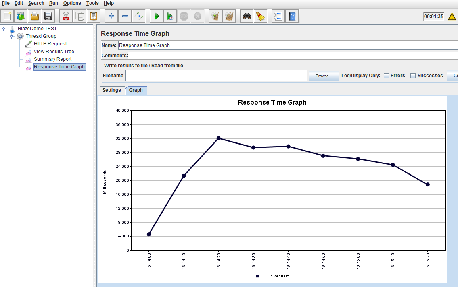Tick the Successes checkbox
The image size is (458, 287).
pyautogui.click(x=413, y=76)
